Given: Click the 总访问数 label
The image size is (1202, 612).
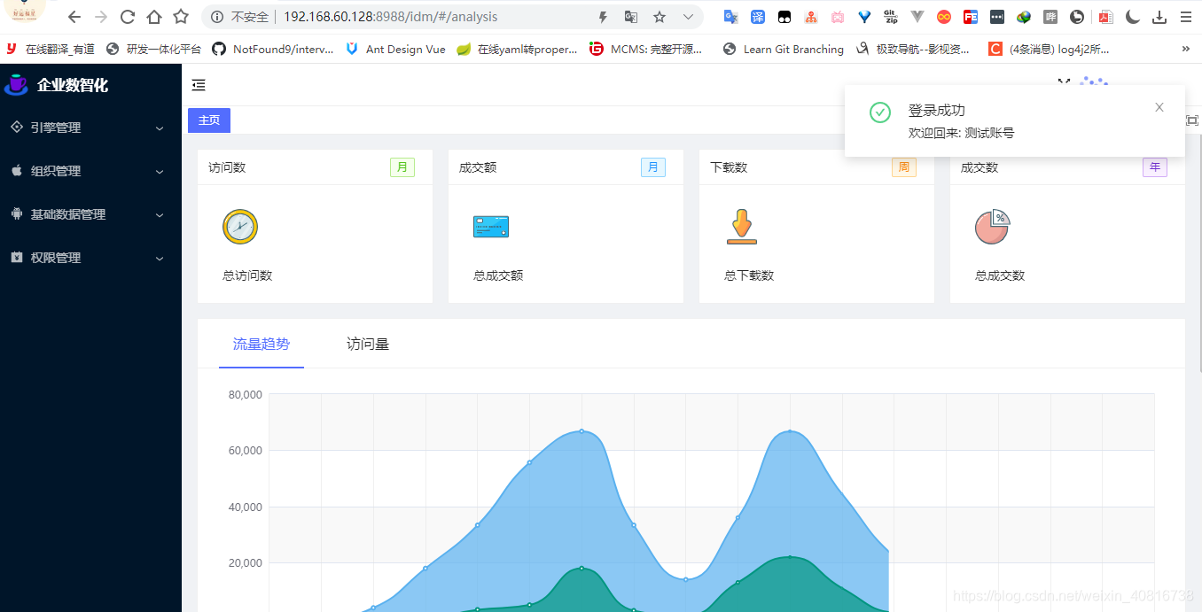Looking at the screenshot, I should point(247,275).
